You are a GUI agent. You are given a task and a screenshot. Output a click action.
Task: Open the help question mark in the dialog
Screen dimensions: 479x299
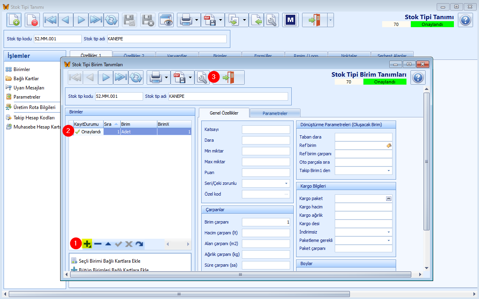(x=418, y=77)
